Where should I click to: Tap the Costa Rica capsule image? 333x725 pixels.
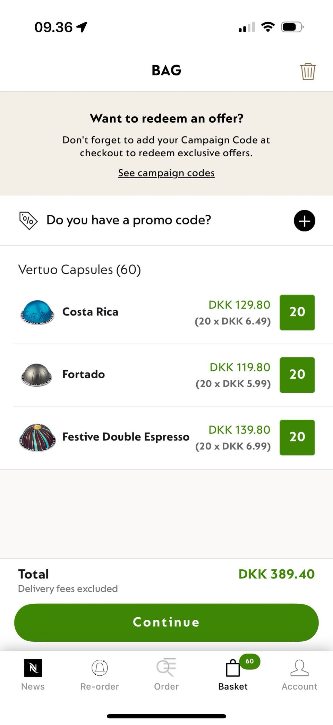pyautogui.click(x=37, y=312)
